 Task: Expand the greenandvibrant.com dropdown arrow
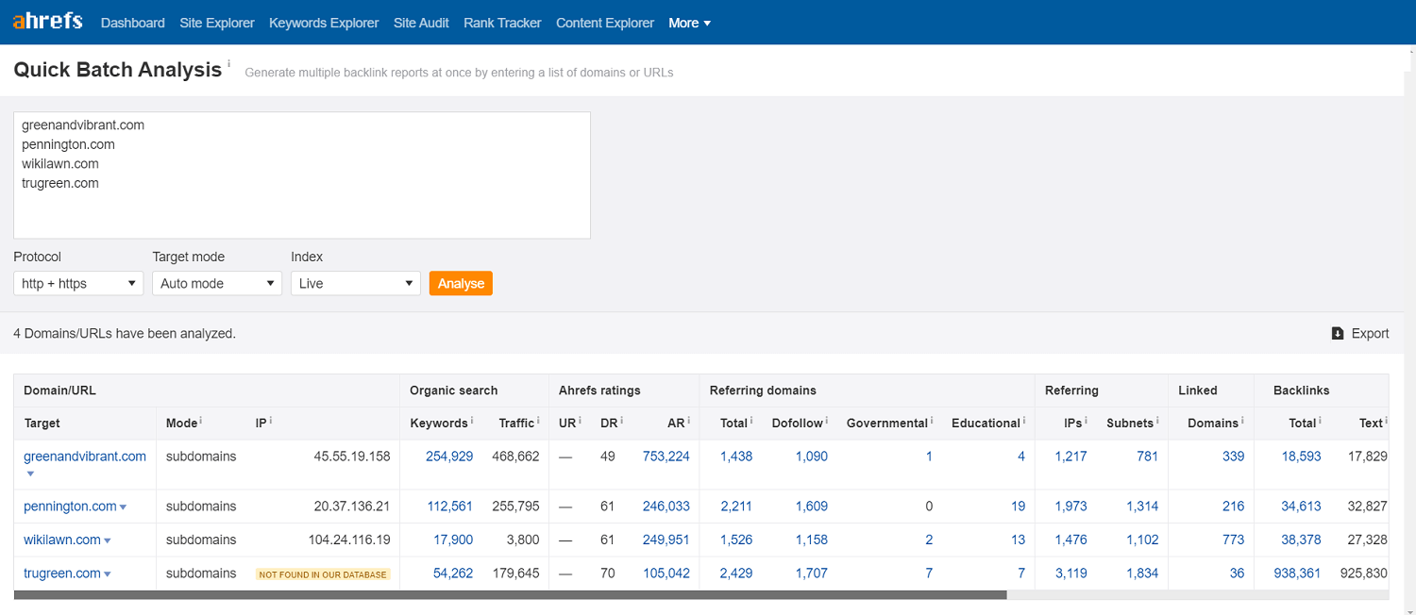click(x=30, y=474)
